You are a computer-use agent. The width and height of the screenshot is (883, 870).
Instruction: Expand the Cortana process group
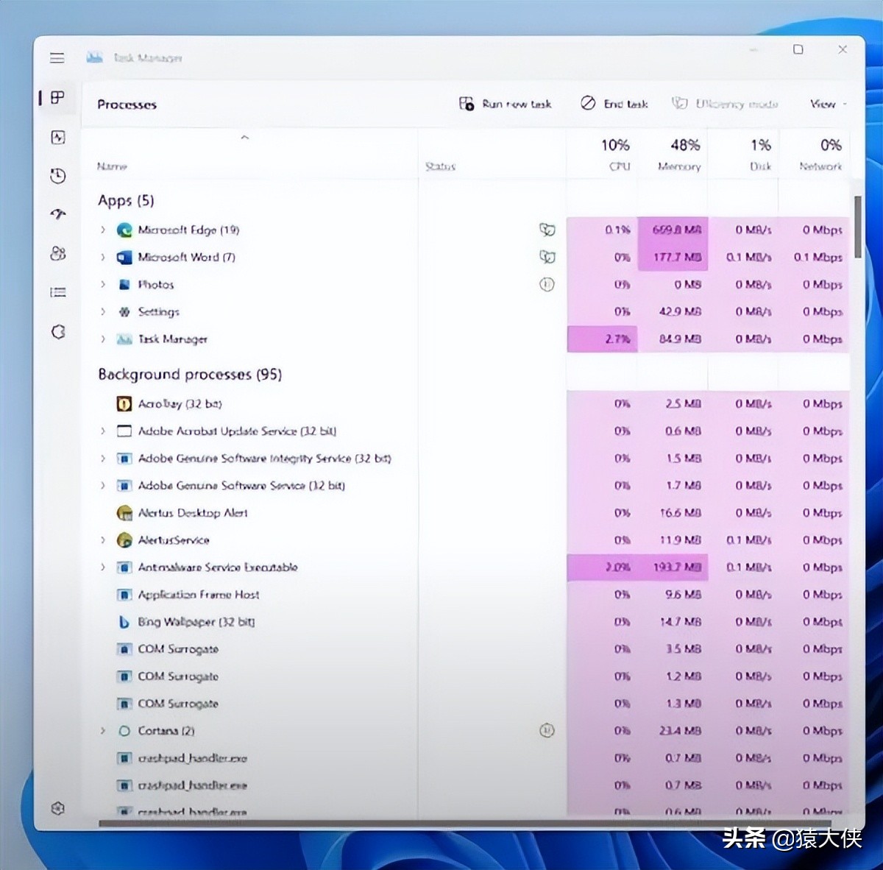[x=103, y=731]
